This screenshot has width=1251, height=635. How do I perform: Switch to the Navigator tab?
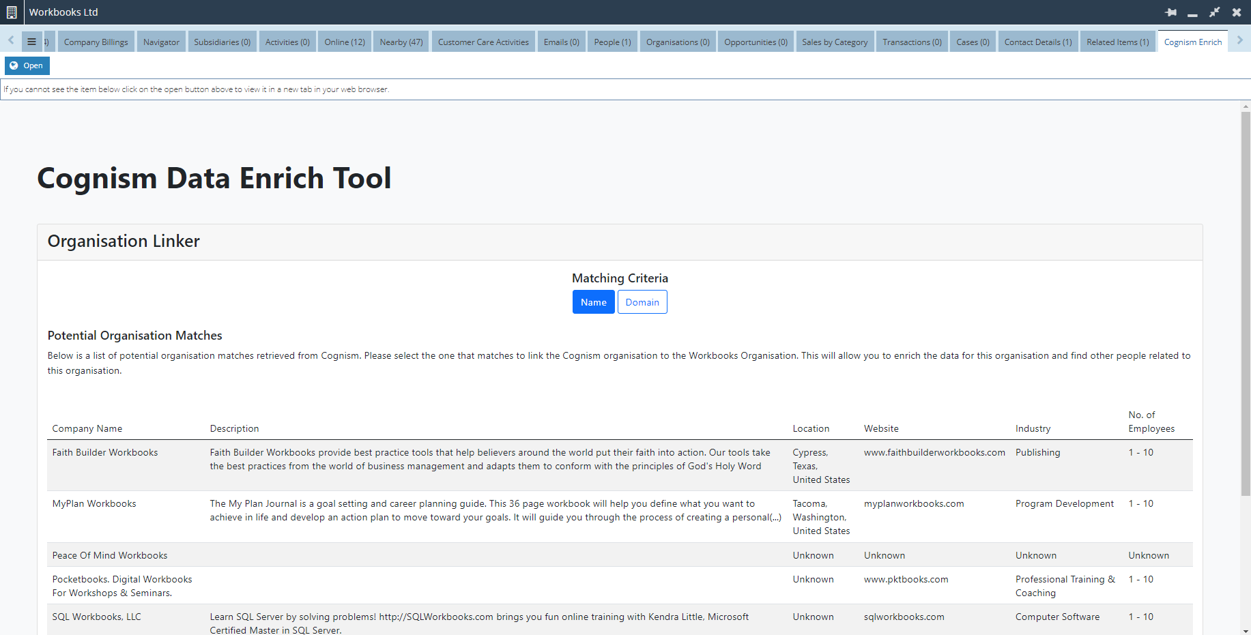pos(161,42)
